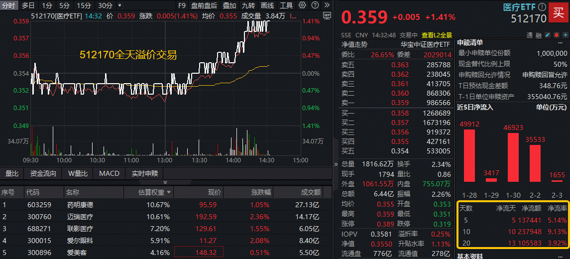Open the 查看L2全景 link
This screenshot has width=570, height=259.
pos(437,35)
